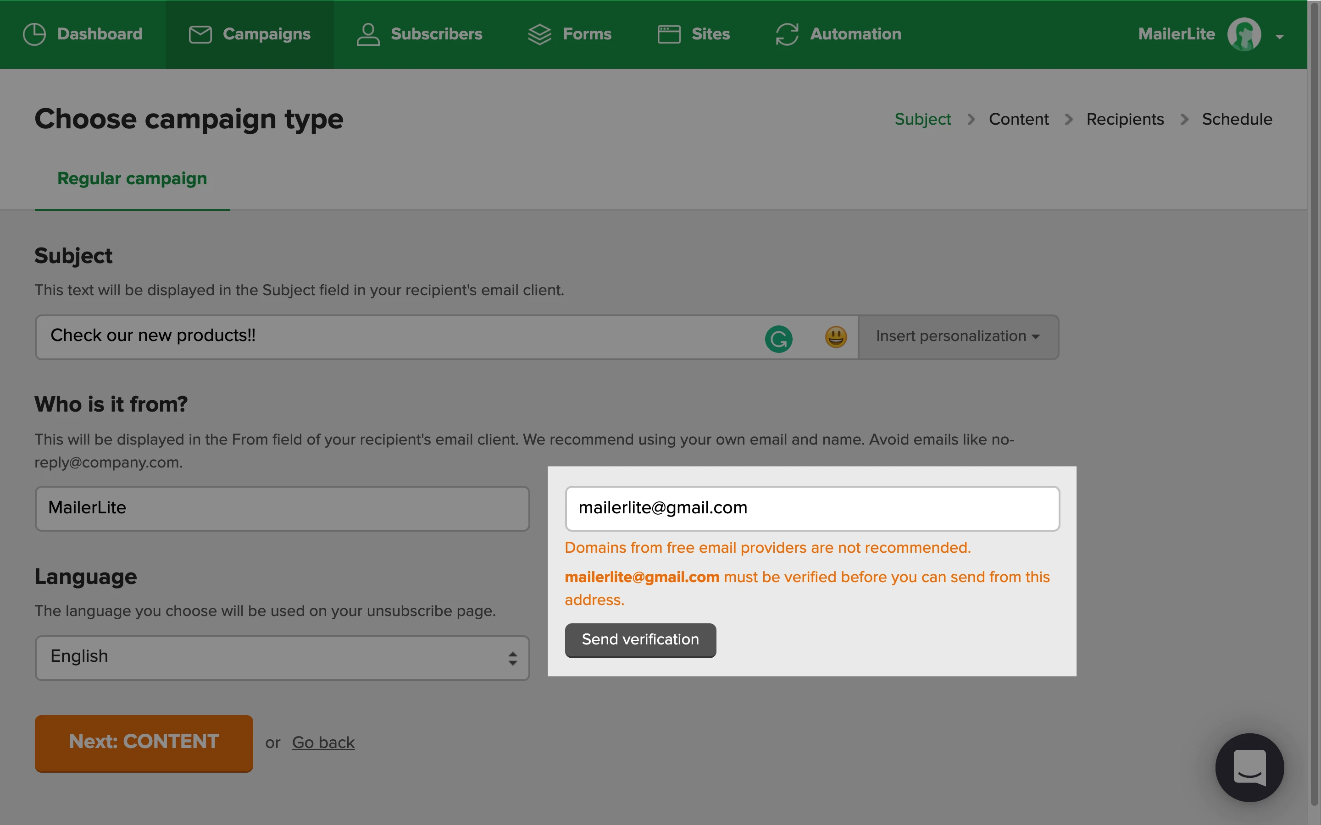The image size is (1321, 825).
Task: Click the Campaigns envelope icon
Action: point(200,34)
